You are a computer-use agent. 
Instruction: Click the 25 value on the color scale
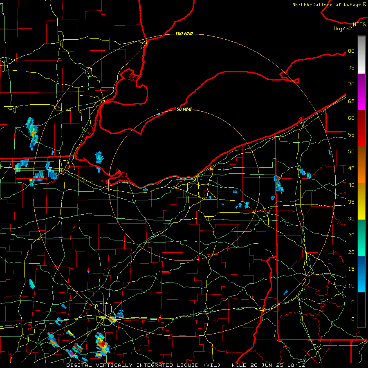coord(351,236)
